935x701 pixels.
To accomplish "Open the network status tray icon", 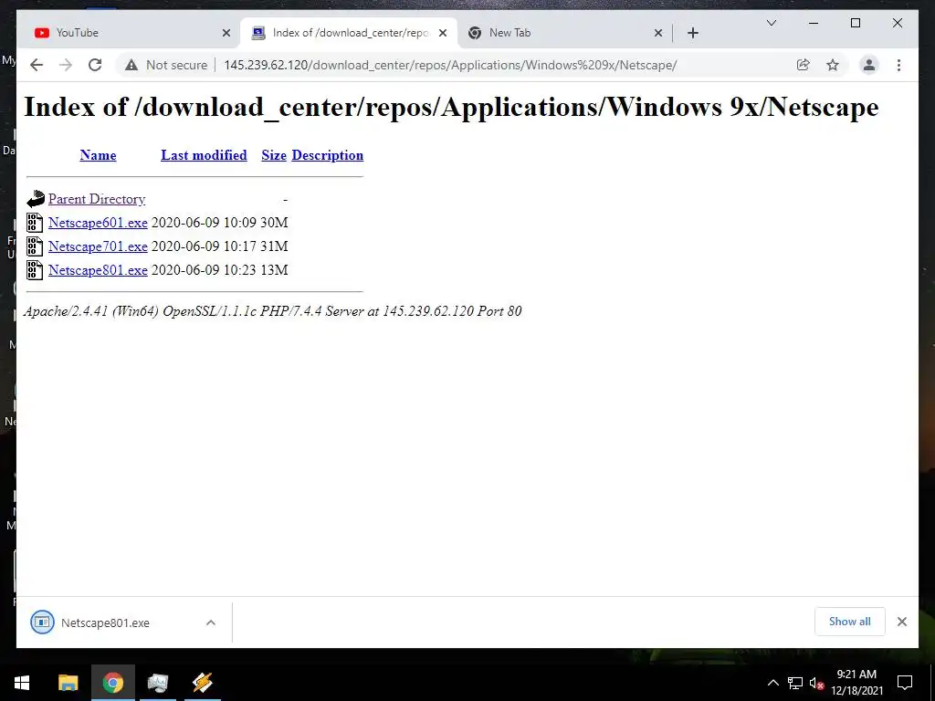I will [x=795, y=683].
